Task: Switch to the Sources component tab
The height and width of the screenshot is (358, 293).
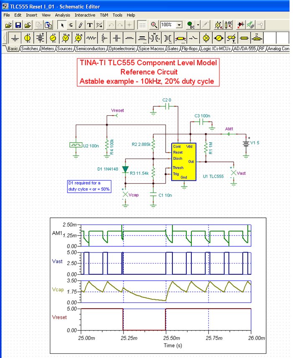Action: point(65,49)
